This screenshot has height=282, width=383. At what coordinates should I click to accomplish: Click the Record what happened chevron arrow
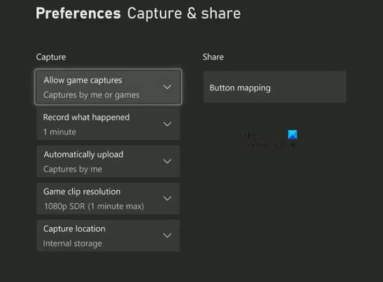pos(167,124)
